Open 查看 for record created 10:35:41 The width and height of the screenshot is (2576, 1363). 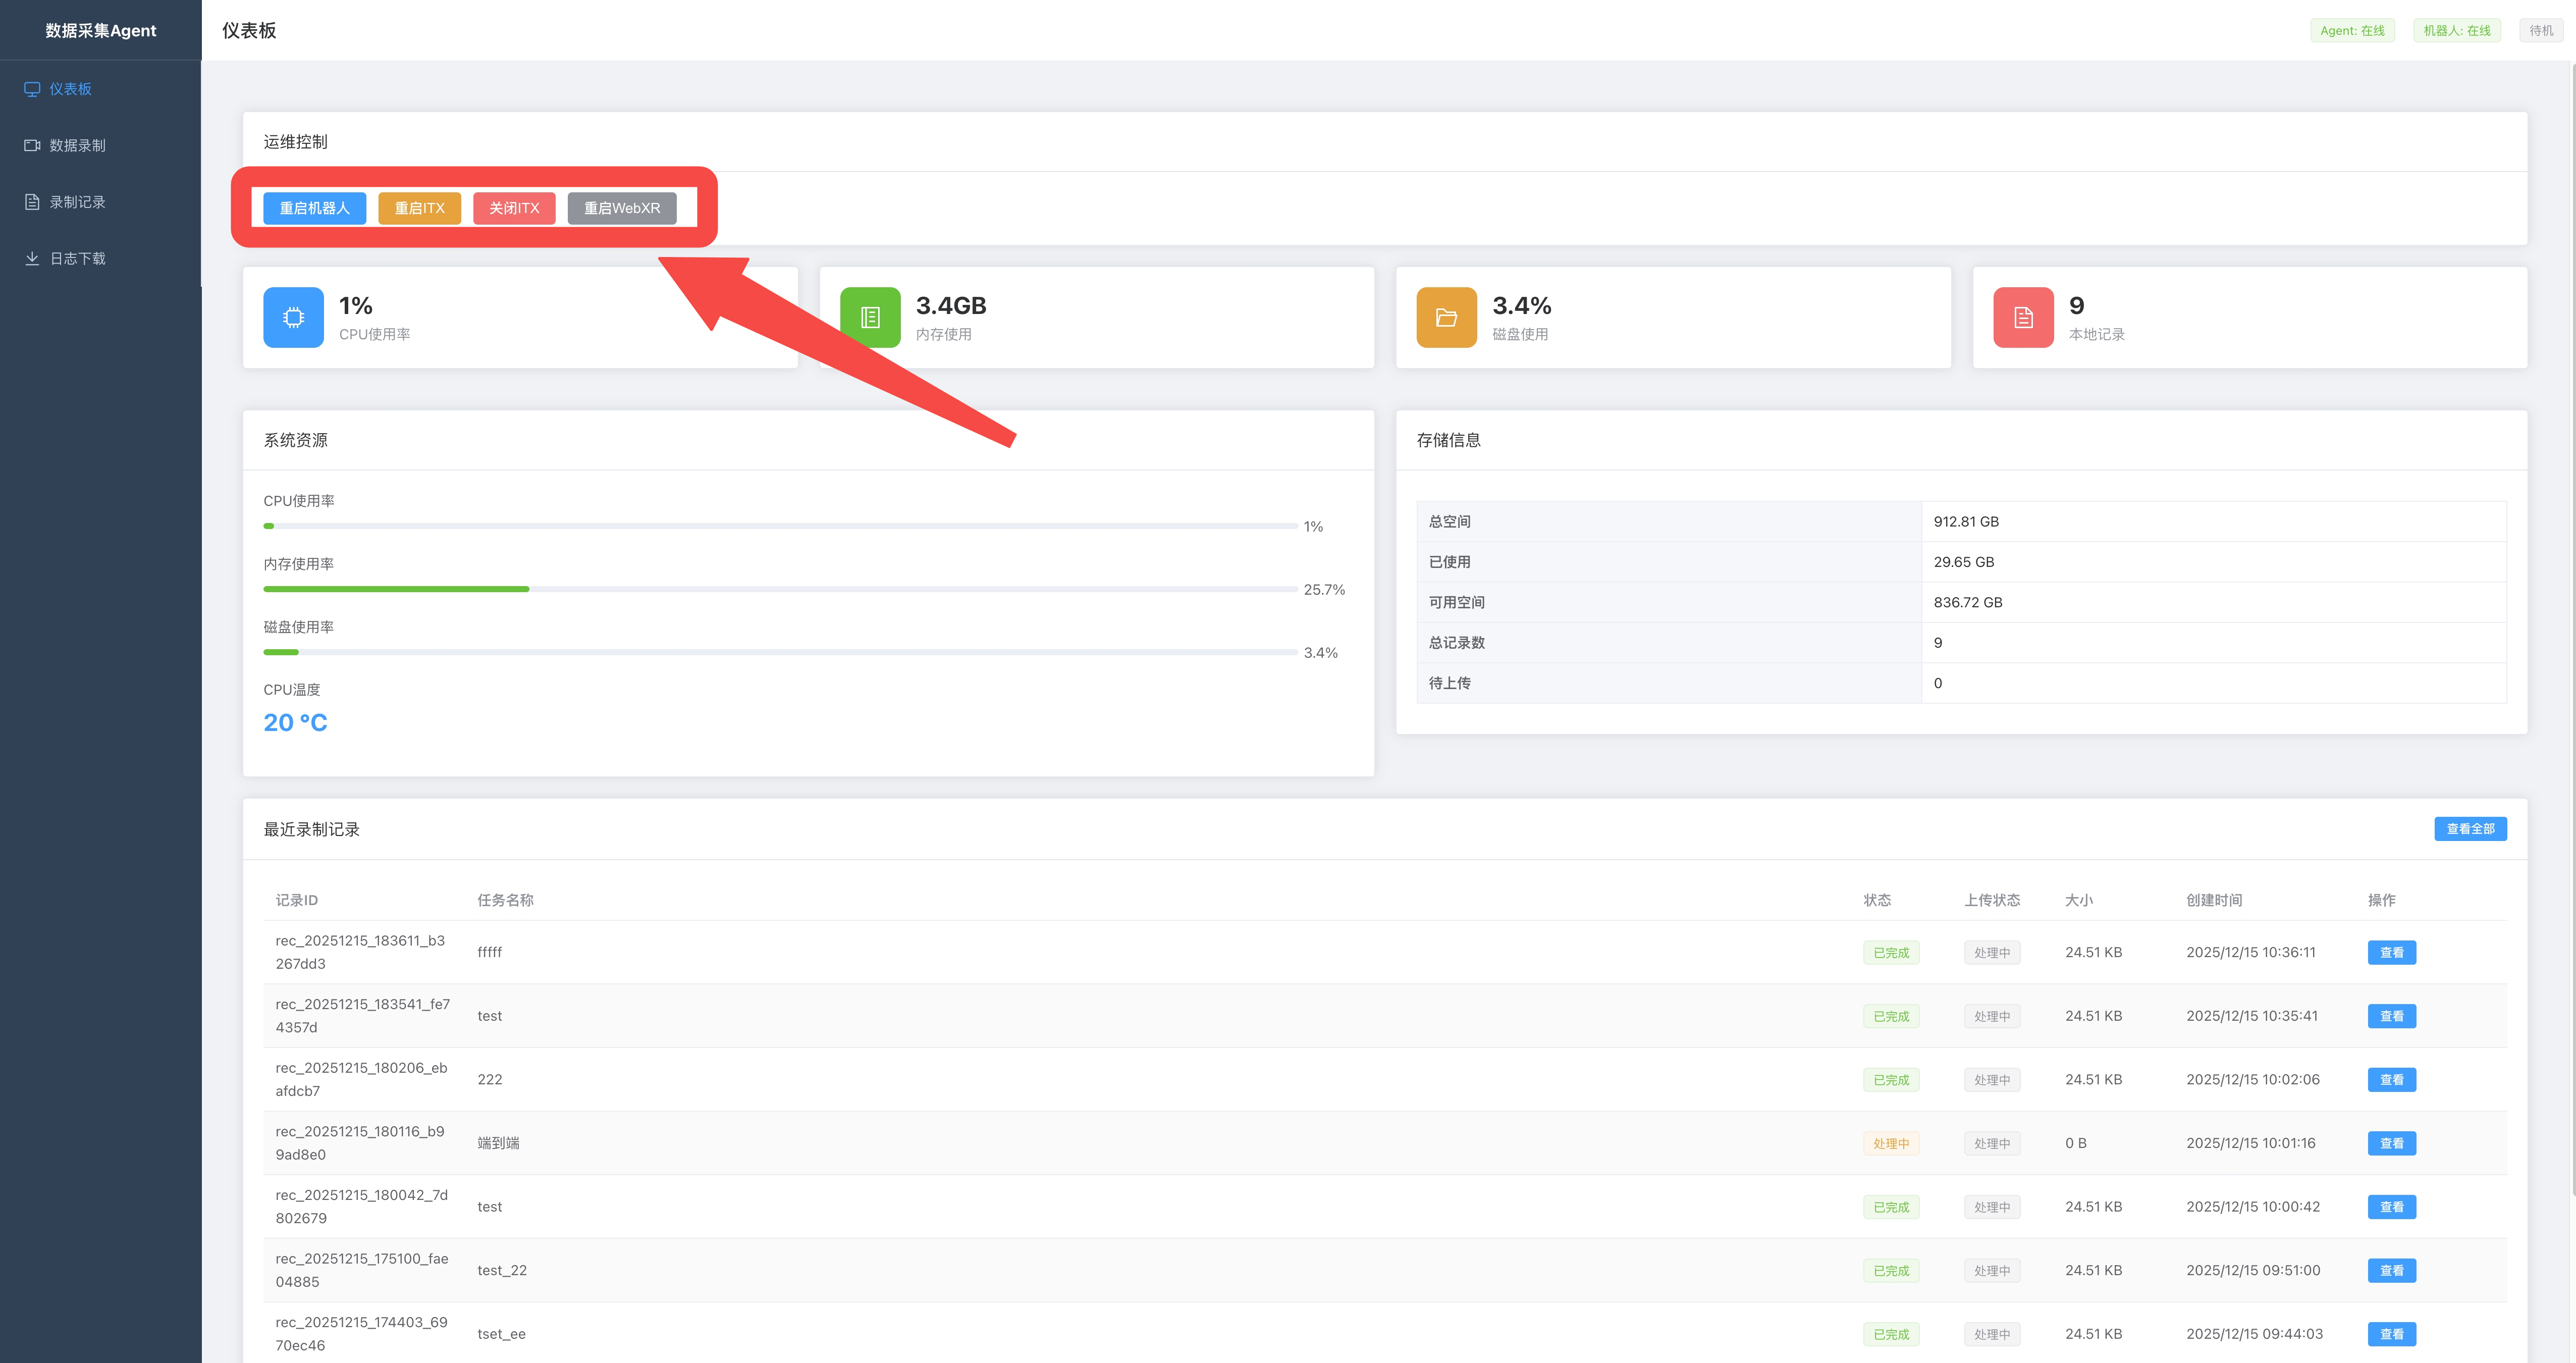[x=2391, y=1016]
